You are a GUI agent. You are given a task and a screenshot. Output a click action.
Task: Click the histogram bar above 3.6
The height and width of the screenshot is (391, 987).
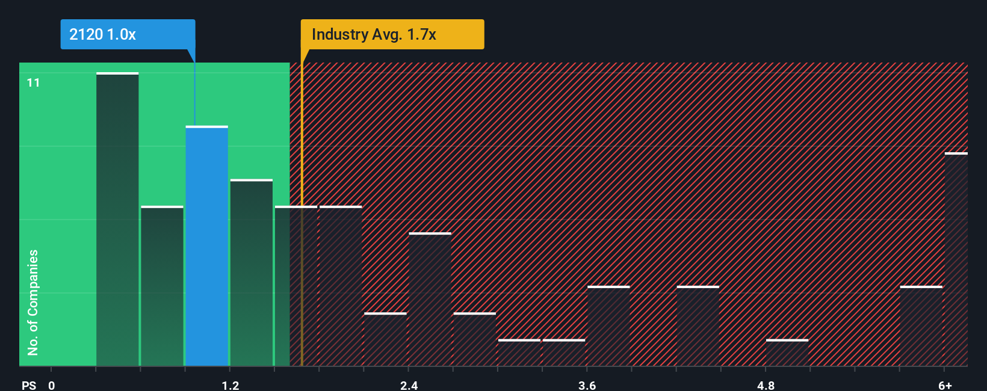[608, 326]
